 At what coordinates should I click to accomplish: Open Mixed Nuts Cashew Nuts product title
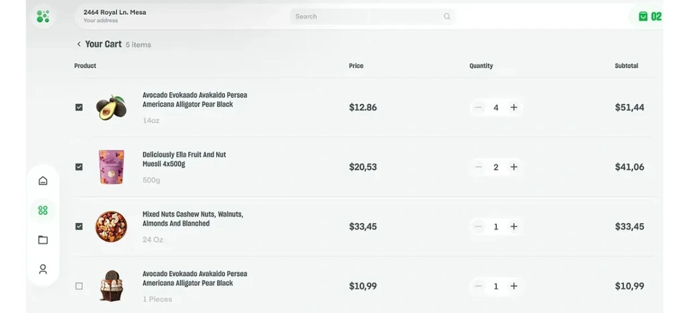tap(193, 219)
